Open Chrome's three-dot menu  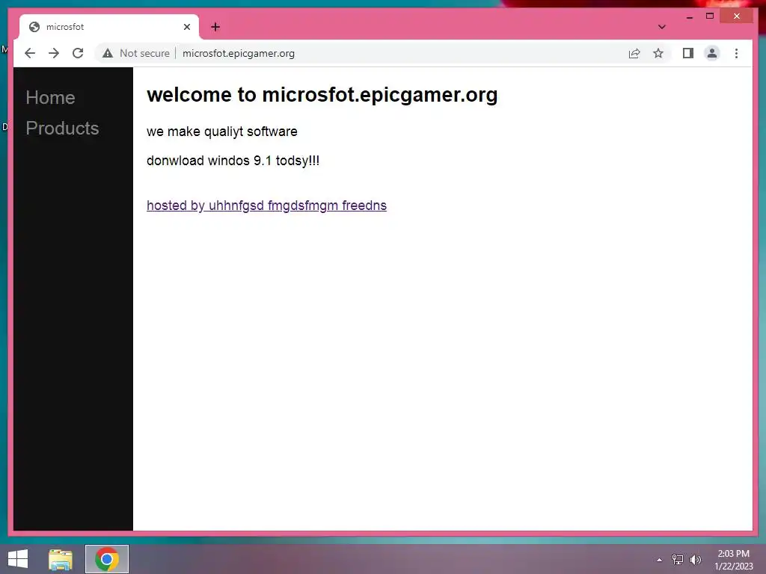[x=736, y=53]
